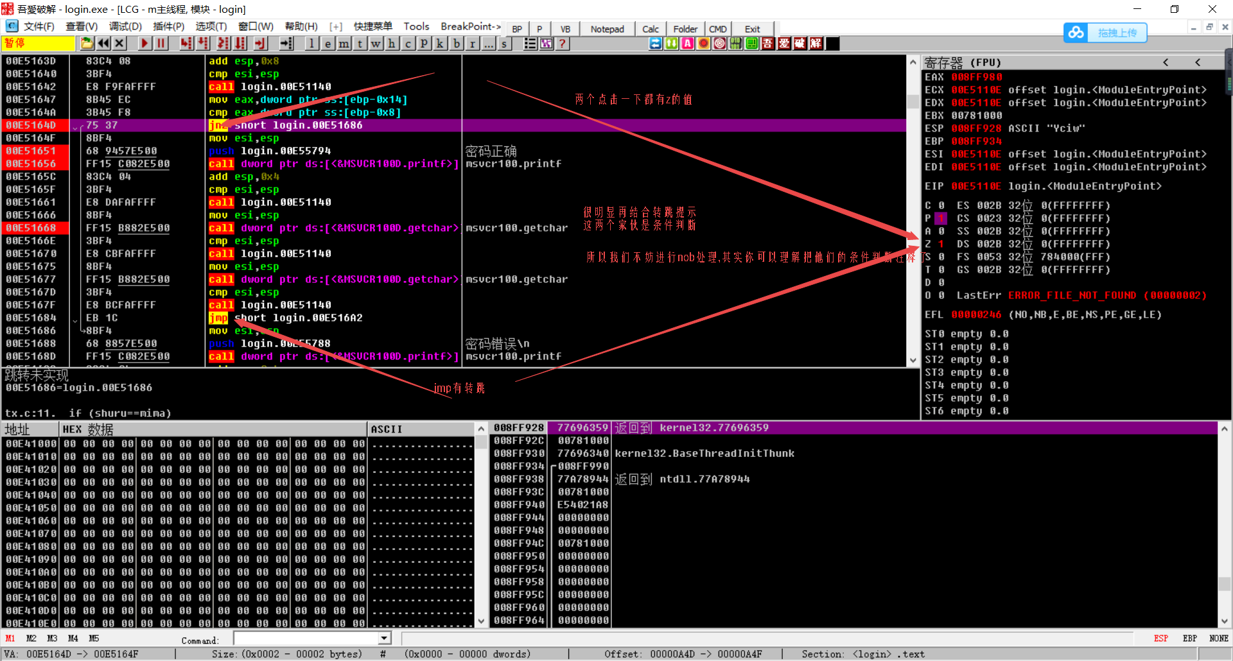Show call stack with the K icon
1233x661 pixels.
pyautogui.click(x=440, y=44)
